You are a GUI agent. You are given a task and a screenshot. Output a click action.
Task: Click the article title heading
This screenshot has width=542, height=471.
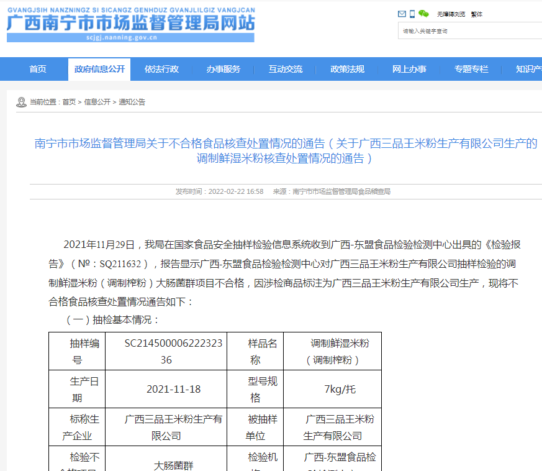tap(286, 151)
